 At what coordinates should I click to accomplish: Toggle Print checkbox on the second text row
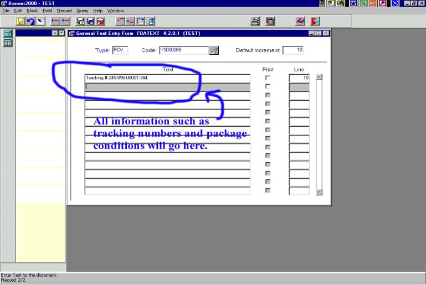coord(268,87)
